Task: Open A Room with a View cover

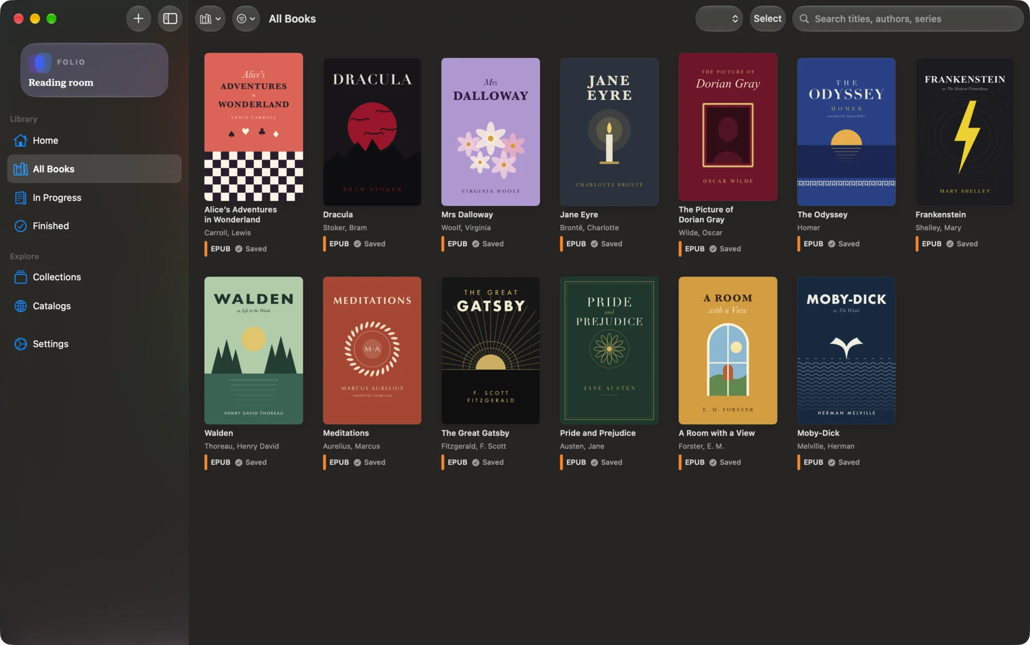Action: click(728, 351)
